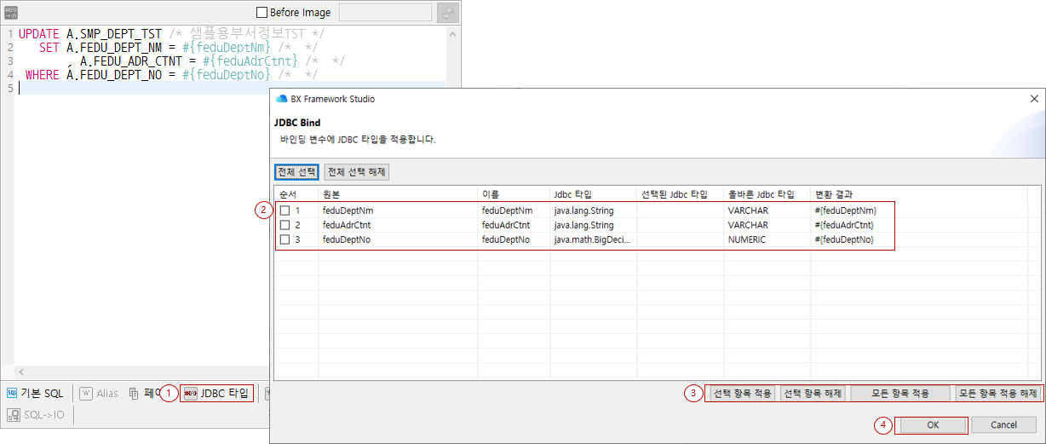Enable the Before Image checkbox
This screenshot has width=1046, height=444.
tap(262, 13)
